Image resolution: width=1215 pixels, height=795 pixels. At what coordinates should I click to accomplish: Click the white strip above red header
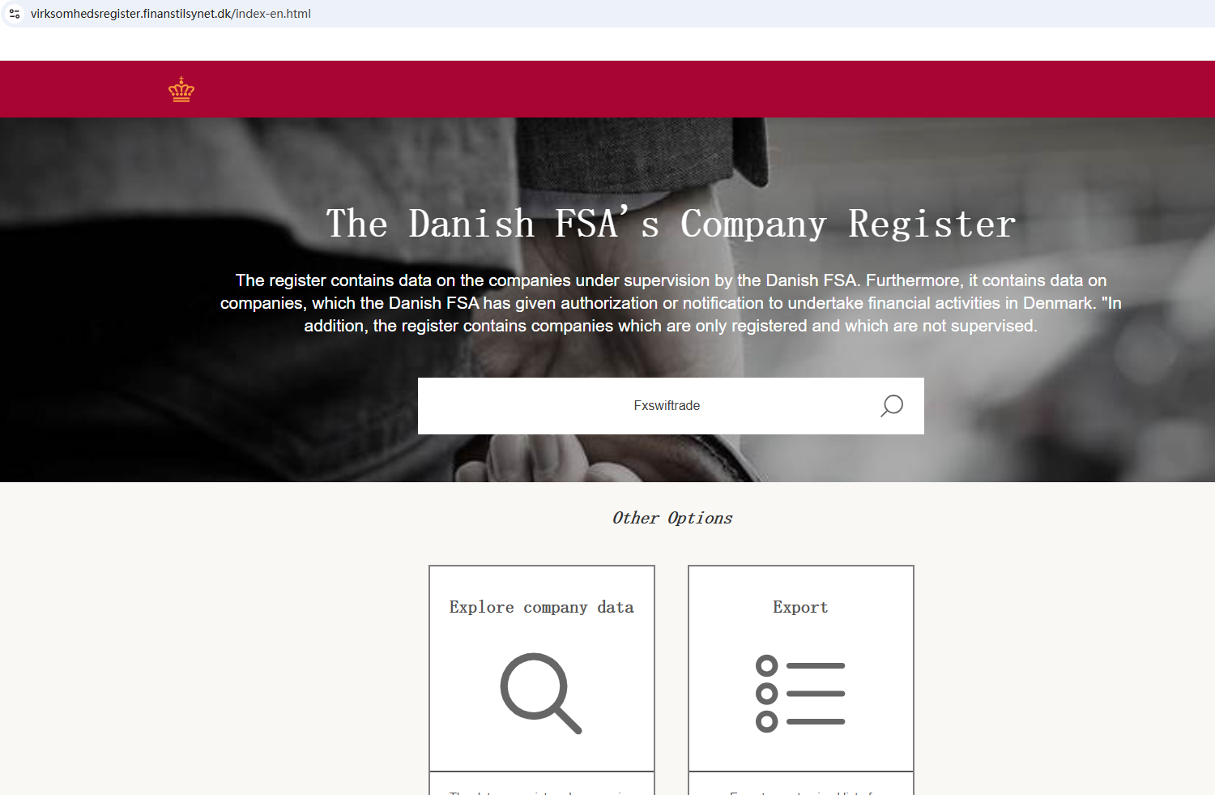pyautogui.click(x=607, y=44)
